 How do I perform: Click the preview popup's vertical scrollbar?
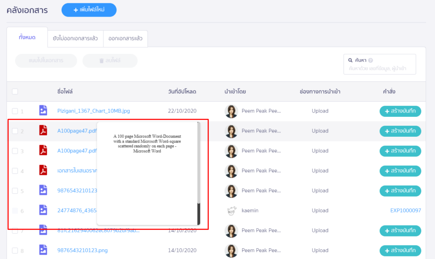tap(199, 173)
